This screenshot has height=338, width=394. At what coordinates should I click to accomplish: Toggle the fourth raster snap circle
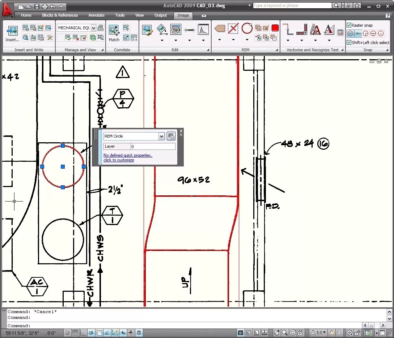(373, 33)
